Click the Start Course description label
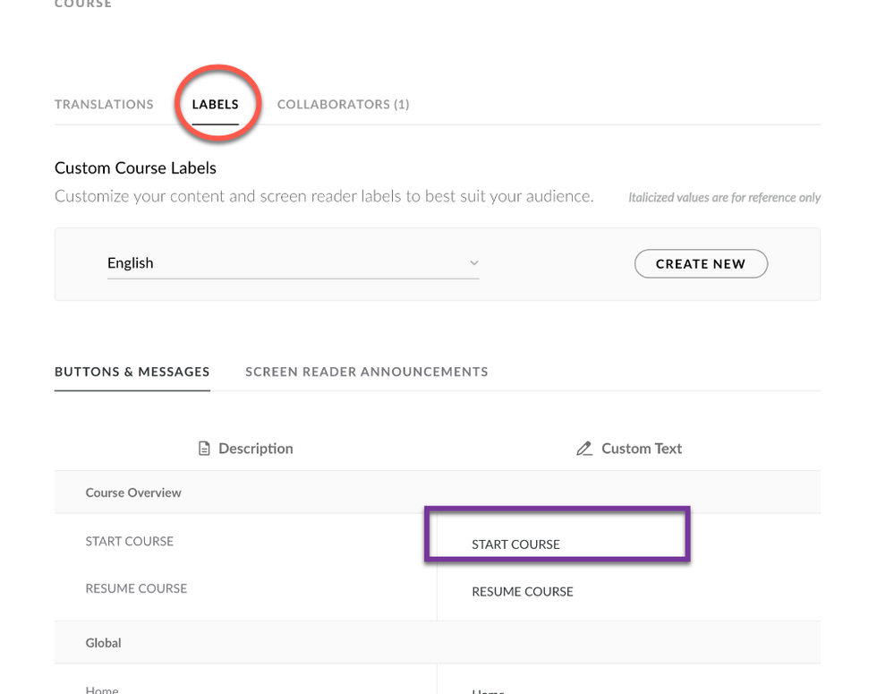Screen dimensions: 894x694 click(x=130, y=541)
